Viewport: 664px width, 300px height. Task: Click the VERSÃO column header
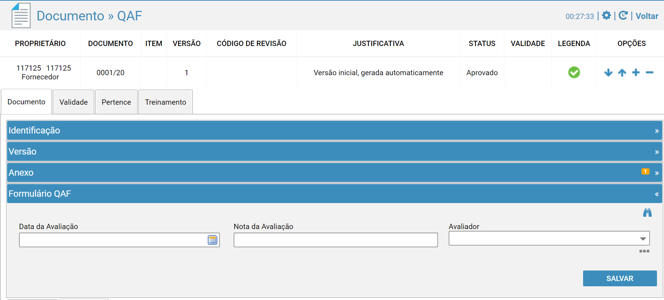click(x=186, y=44)
